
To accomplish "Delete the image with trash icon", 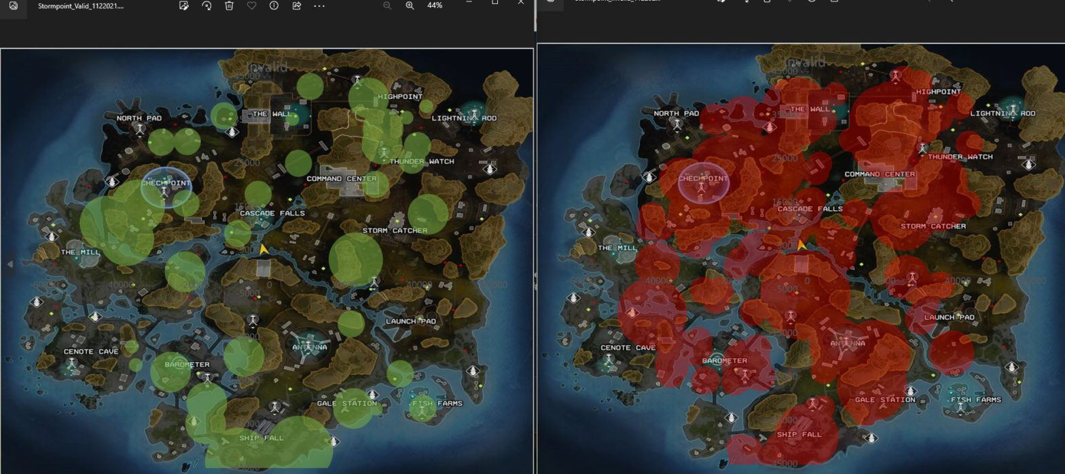I will (230, 5).
